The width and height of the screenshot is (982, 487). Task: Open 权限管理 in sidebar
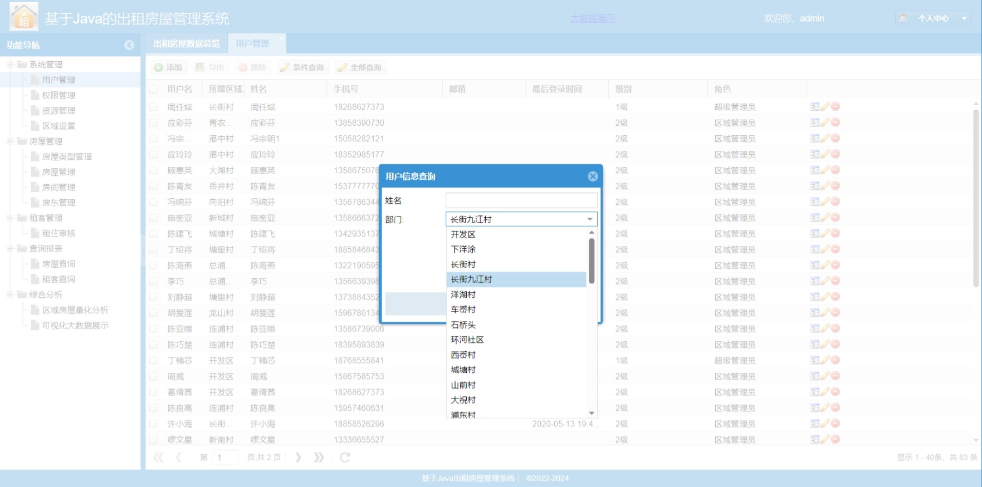tap(58, 95)
